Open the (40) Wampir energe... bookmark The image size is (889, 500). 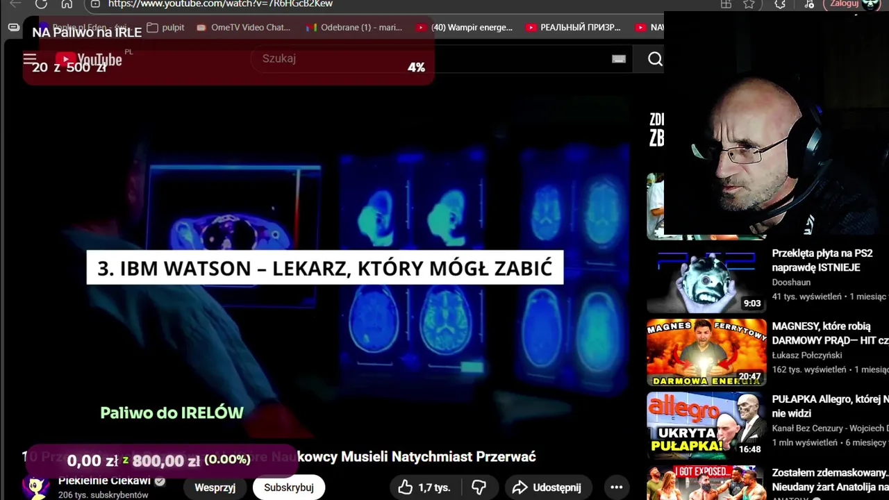(x=464, y=27)
